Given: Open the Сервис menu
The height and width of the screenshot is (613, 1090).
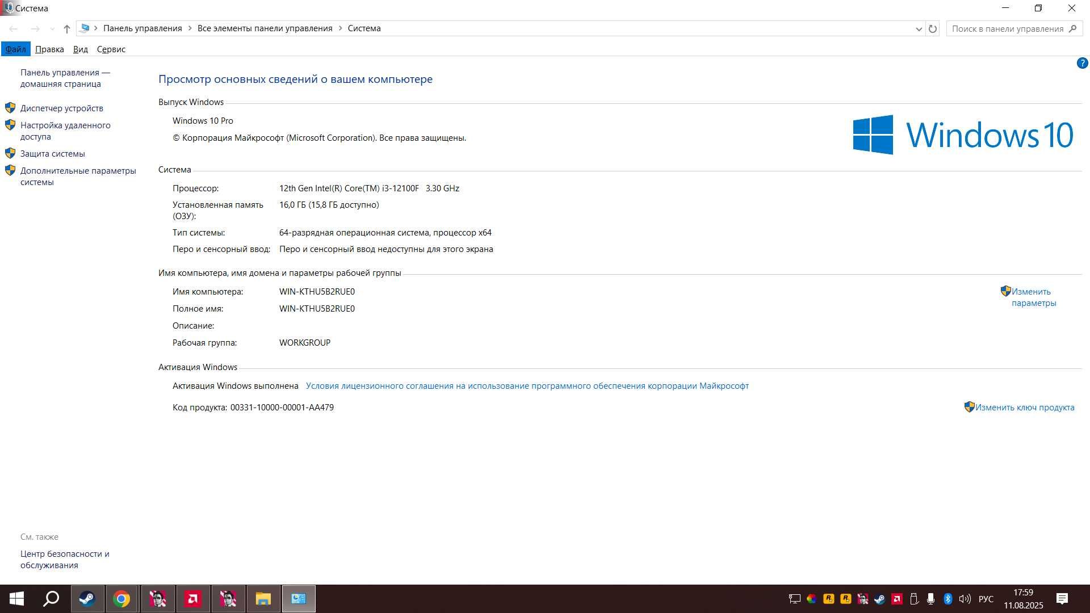Looking at the screenshot, I should (x=111, y=49).
